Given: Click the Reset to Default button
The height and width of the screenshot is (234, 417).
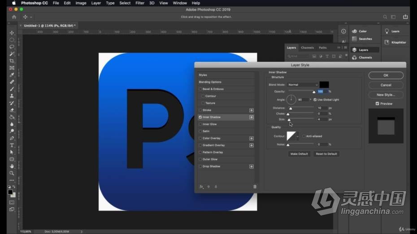Looking at the screenshot, I should [x=326, y=154].
